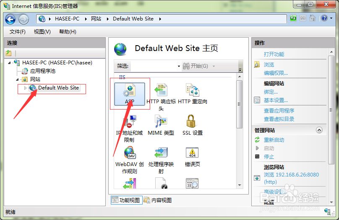Select the 网站 tree item

click(35, 79)
